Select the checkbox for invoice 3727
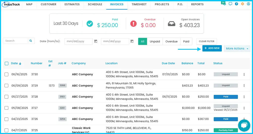 [x=7, y=108]
